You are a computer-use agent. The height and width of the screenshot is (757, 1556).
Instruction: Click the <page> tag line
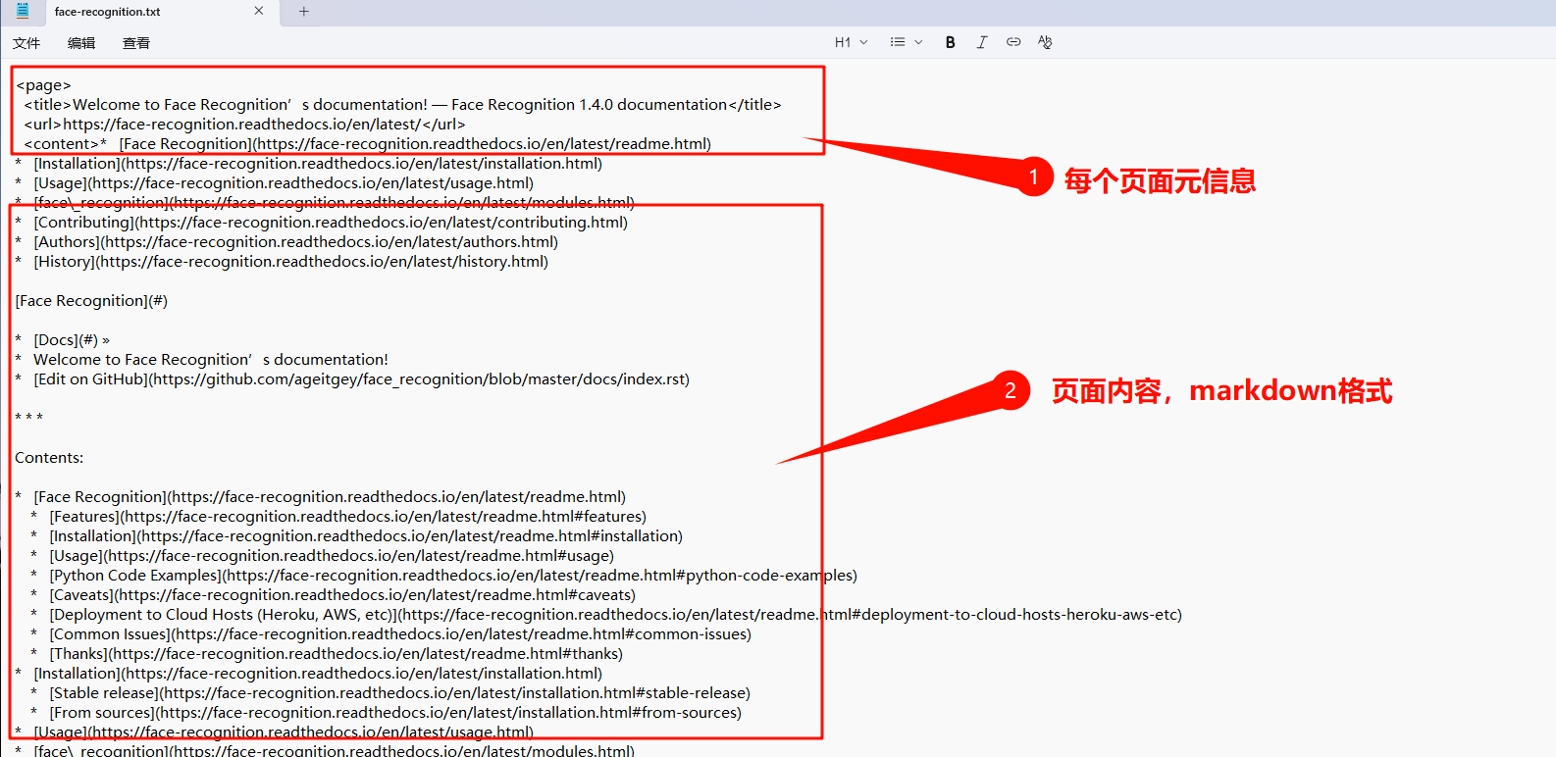[43, 85]
